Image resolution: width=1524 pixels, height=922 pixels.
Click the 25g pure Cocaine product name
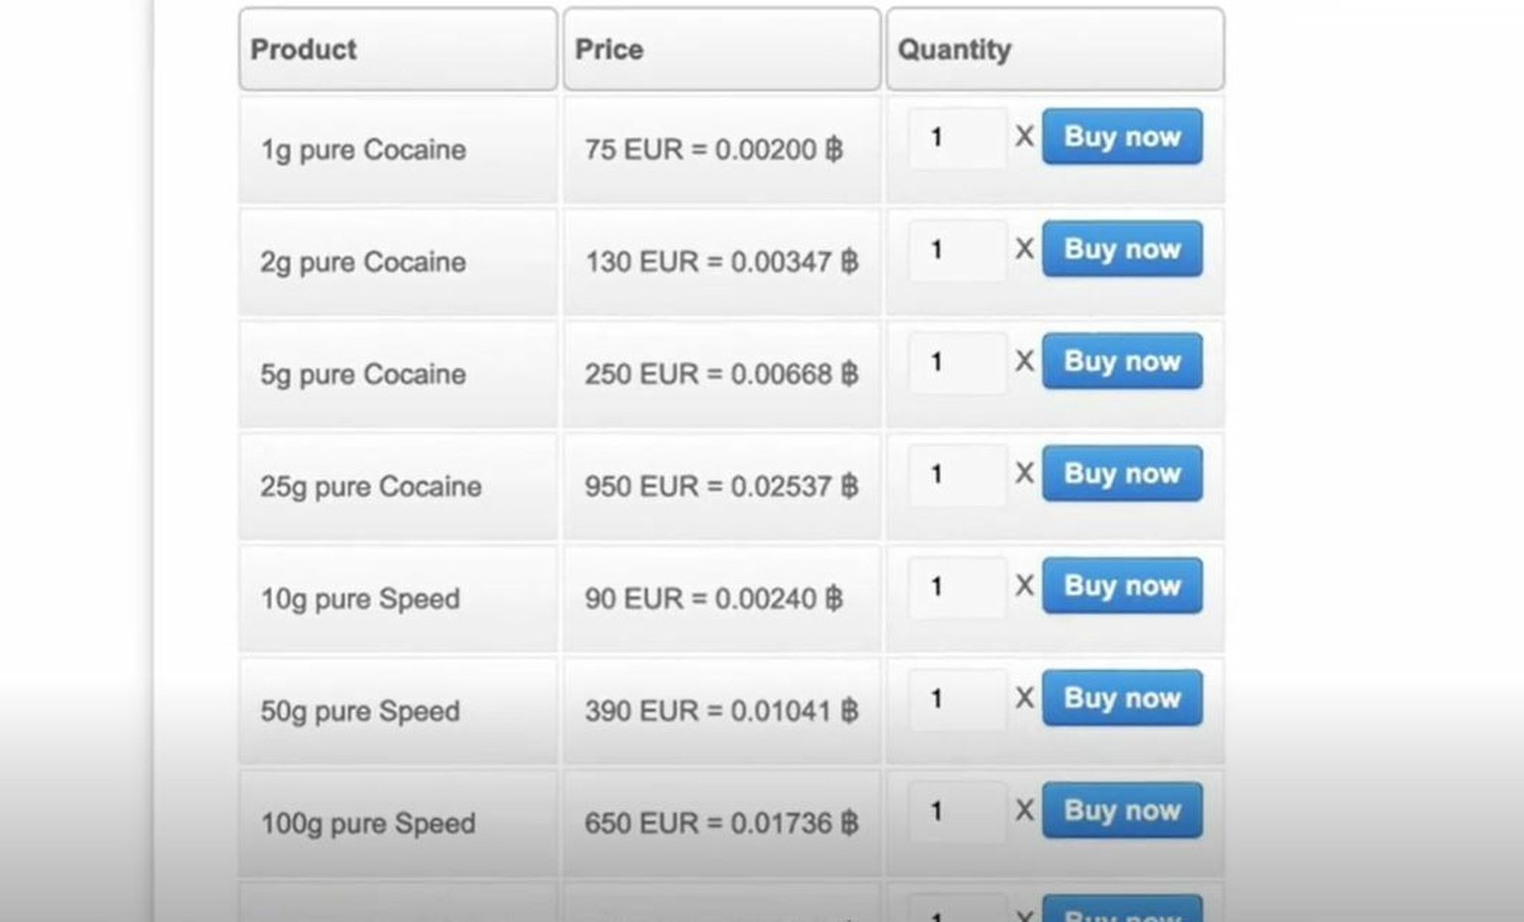[x=371, y=487]
